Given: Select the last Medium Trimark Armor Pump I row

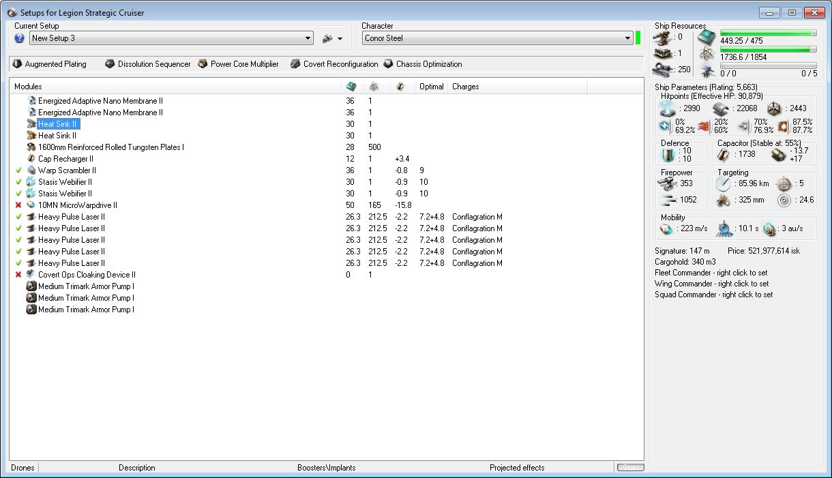Looking at the screenshot, I should tap(326, 310).
